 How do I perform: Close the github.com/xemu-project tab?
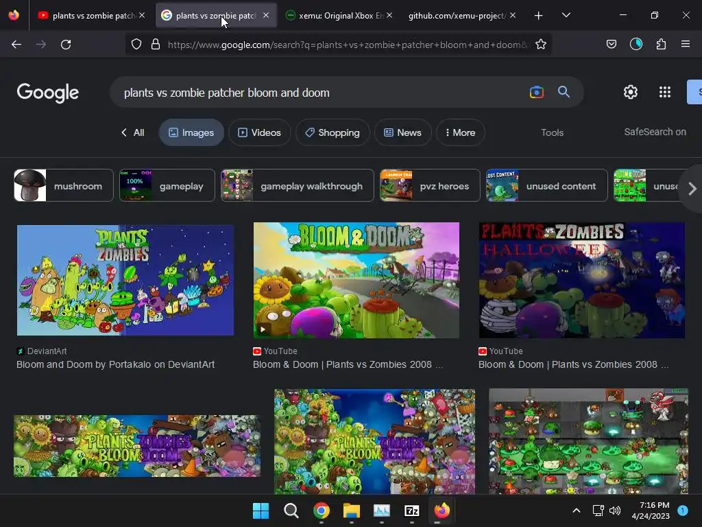[513, 15]
